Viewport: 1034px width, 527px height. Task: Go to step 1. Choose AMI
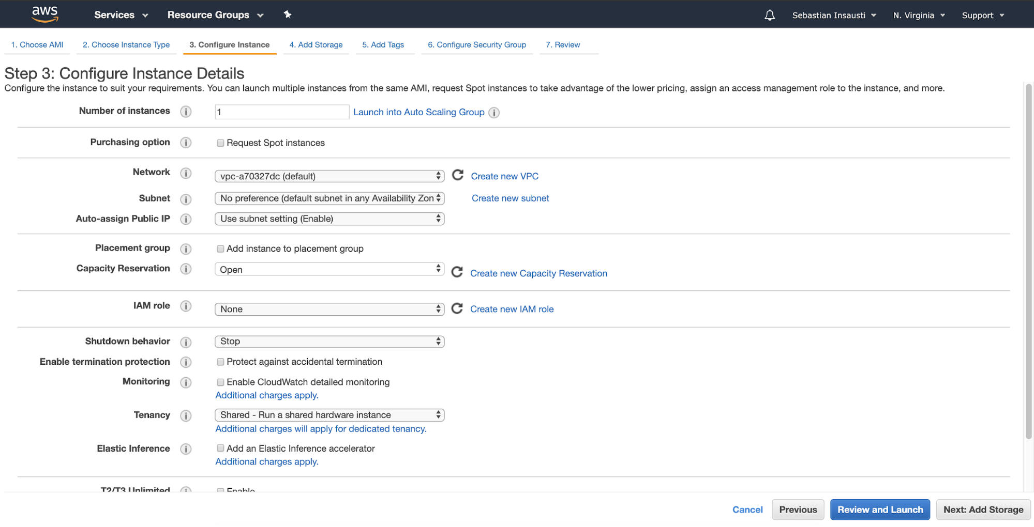click(37, 45)
